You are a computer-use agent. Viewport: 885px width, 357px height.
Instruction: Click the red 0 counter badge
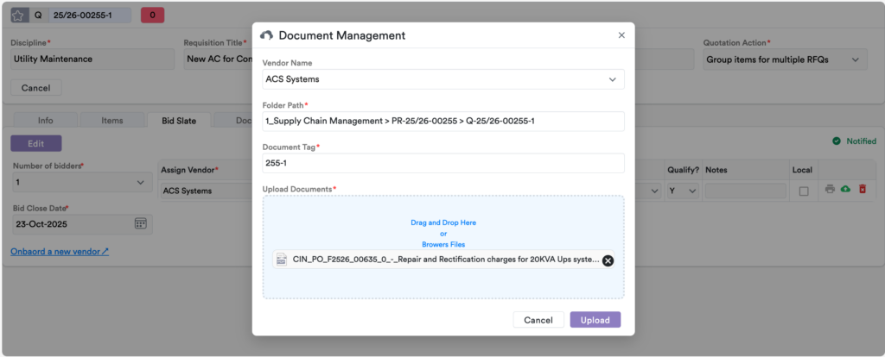152,16
